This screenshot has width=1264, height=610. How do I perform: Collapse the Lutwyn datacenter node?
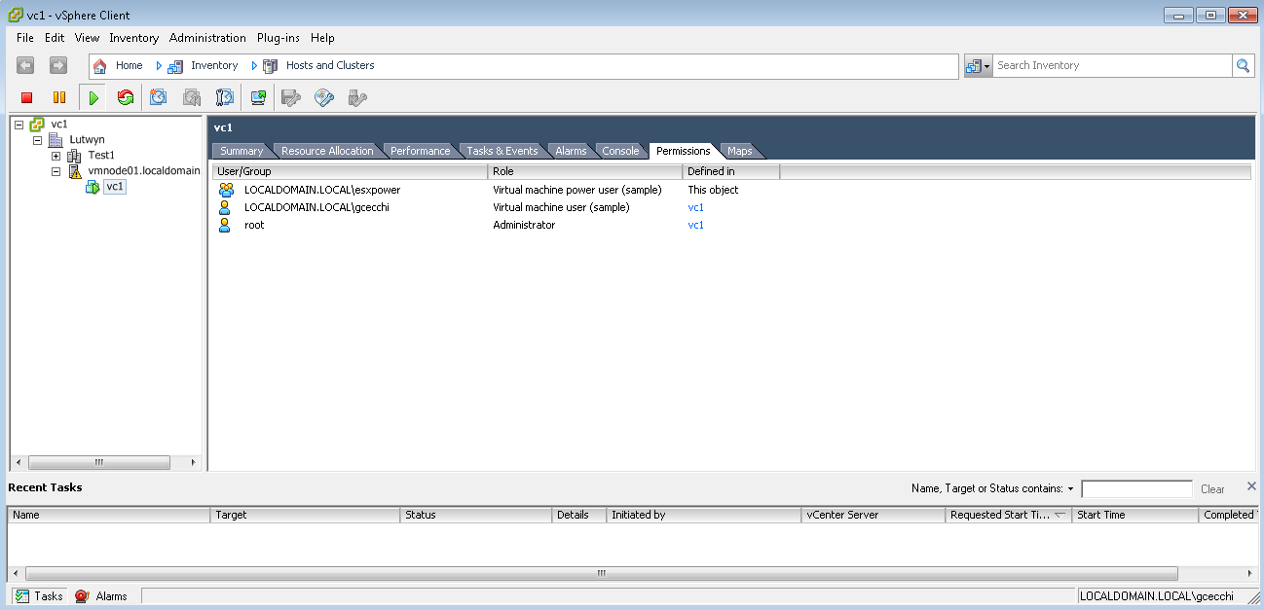coord(37,140)
